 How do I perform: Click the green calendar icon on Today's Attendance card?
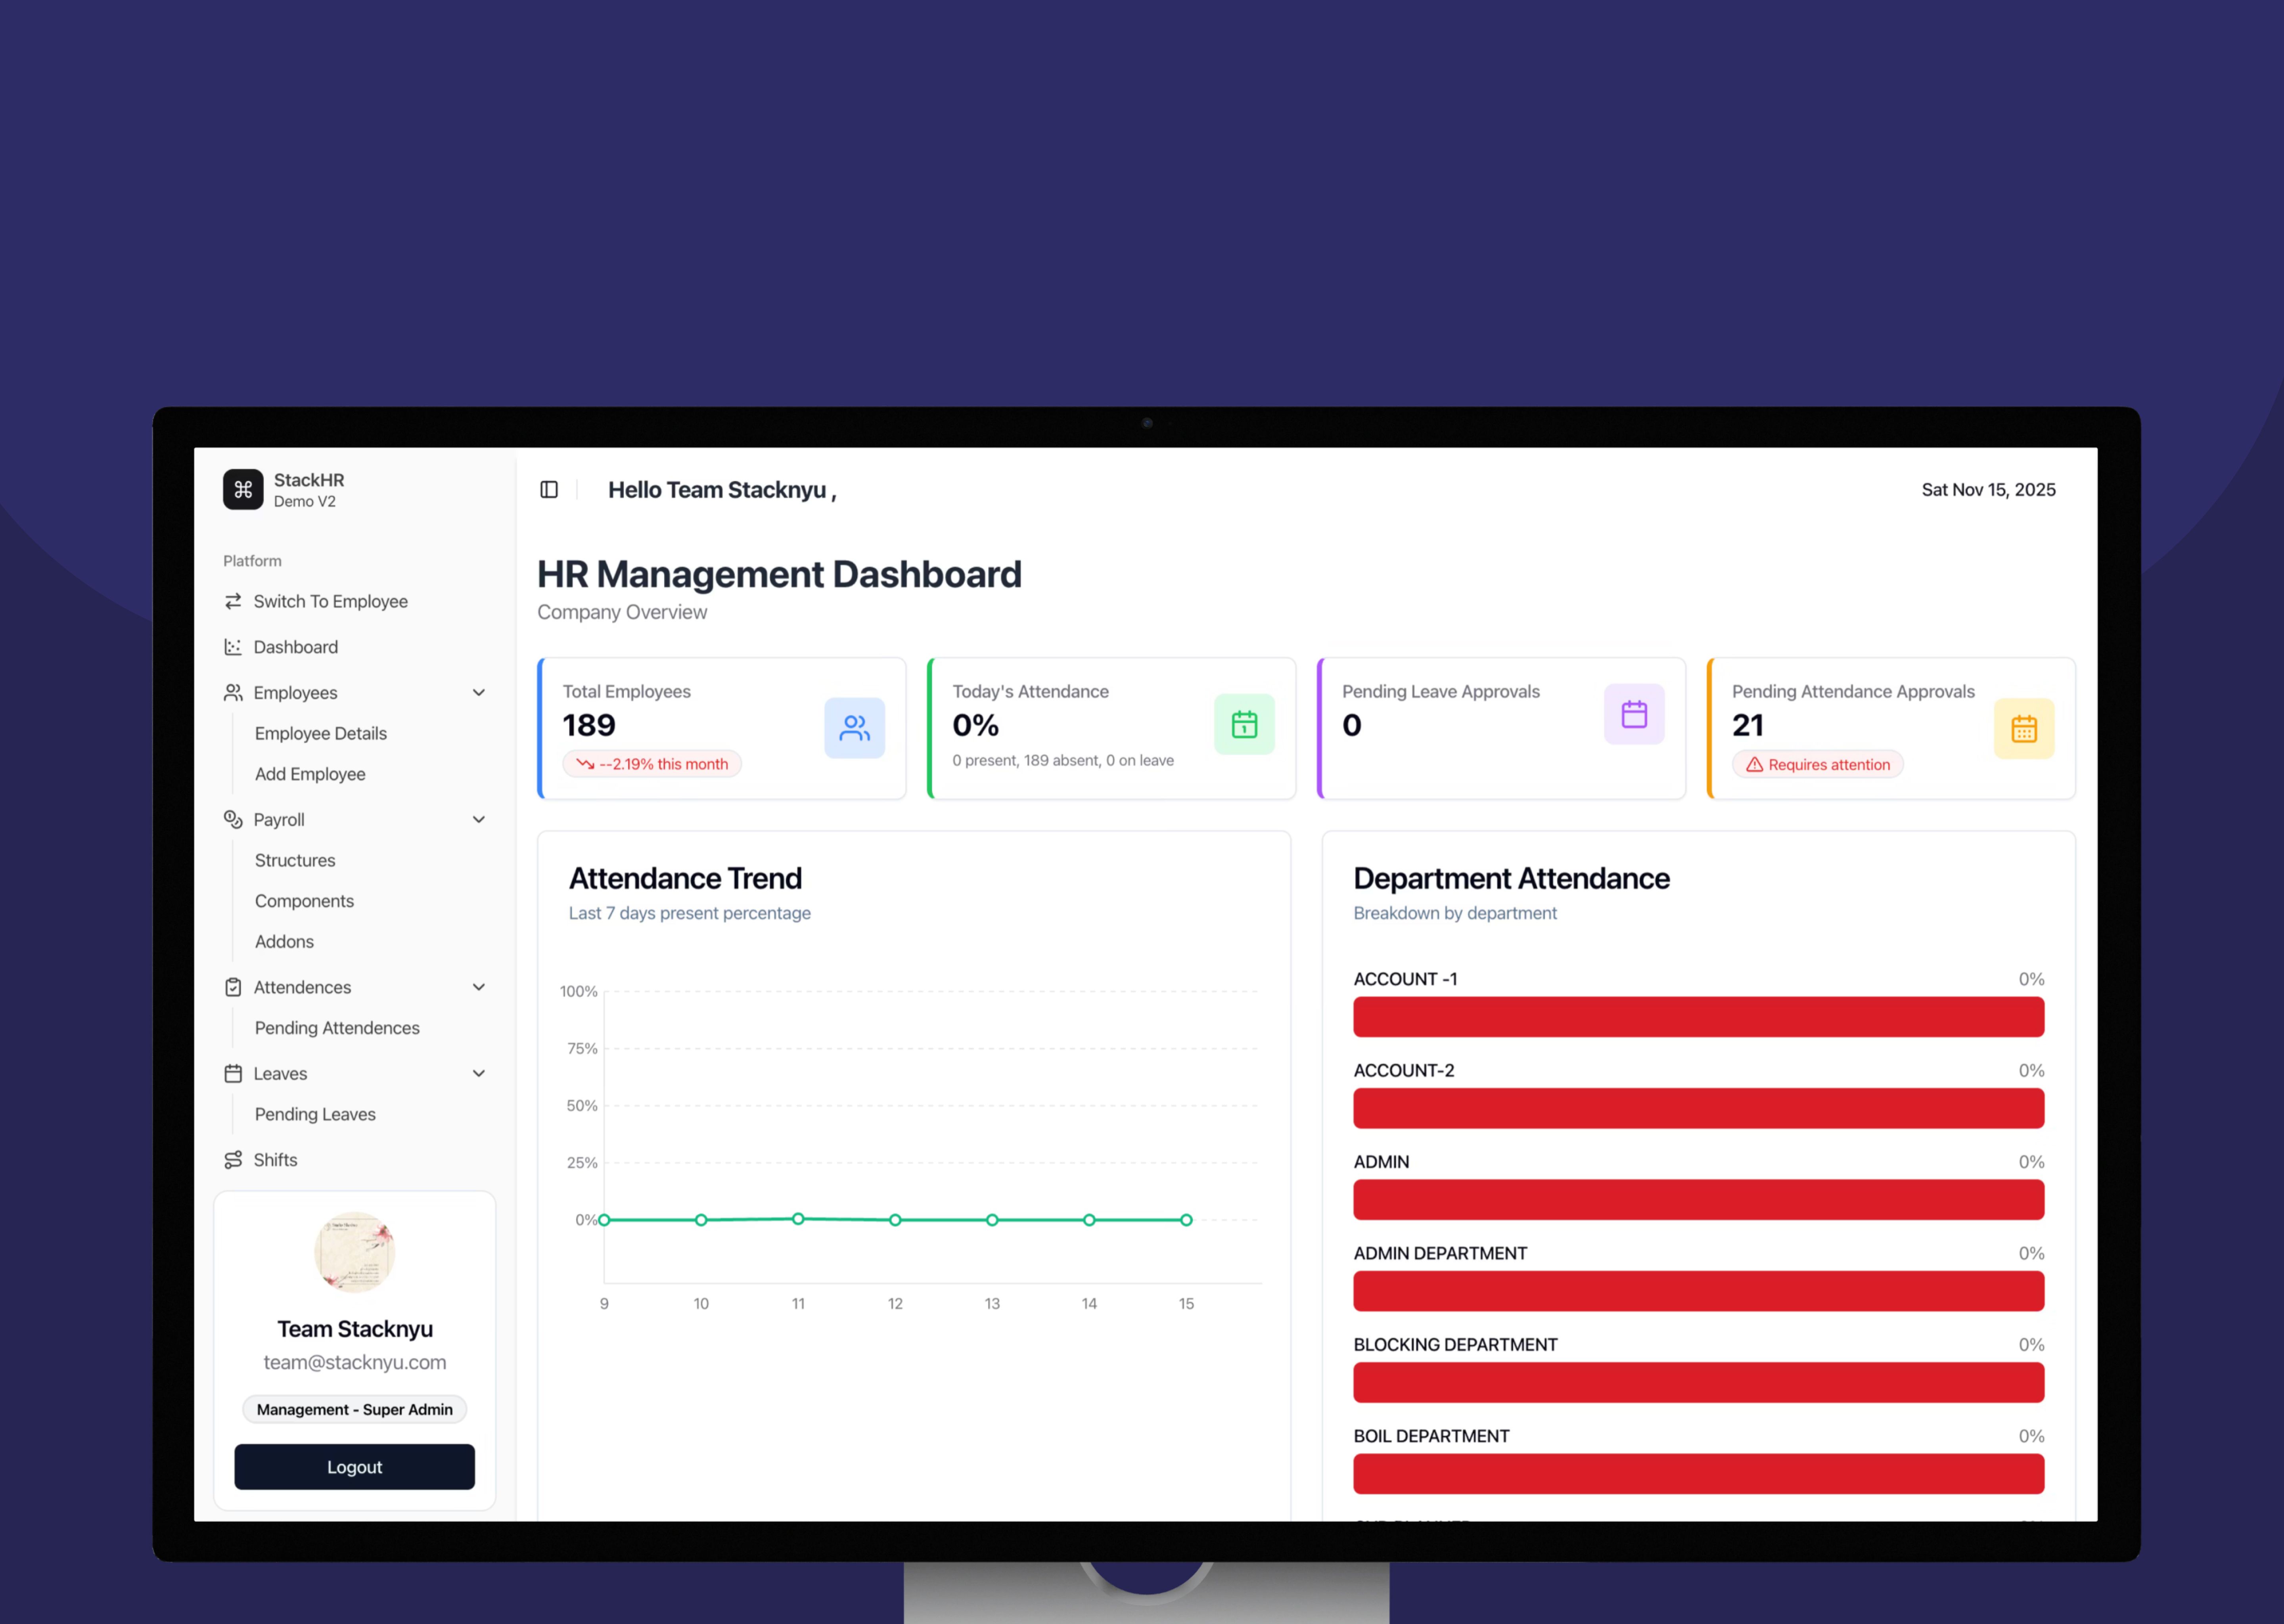pyautogui.click(x=1244, y=724)
